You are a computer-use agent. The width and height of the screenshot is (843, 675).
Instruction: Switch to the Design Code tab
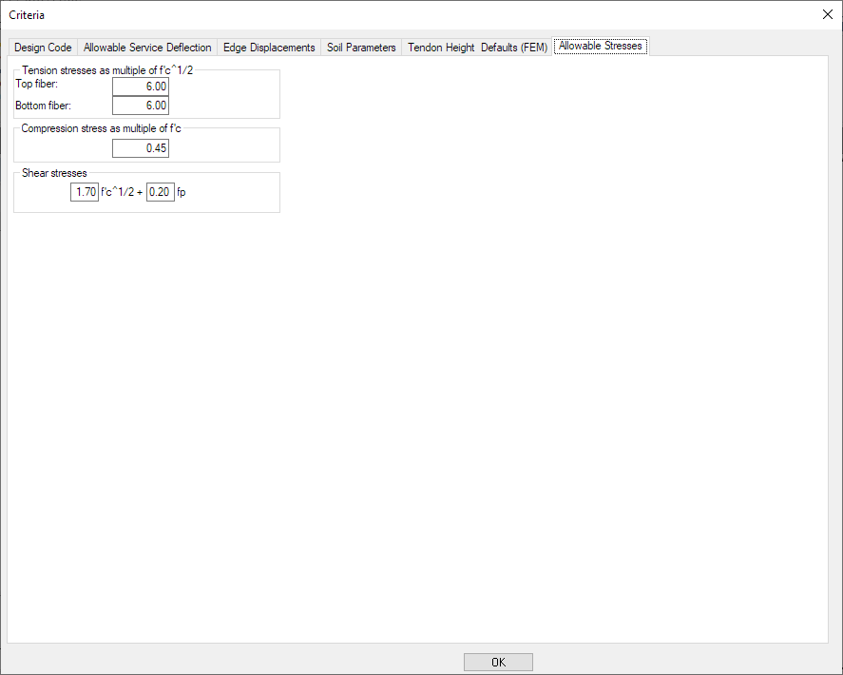pos(43,48)
